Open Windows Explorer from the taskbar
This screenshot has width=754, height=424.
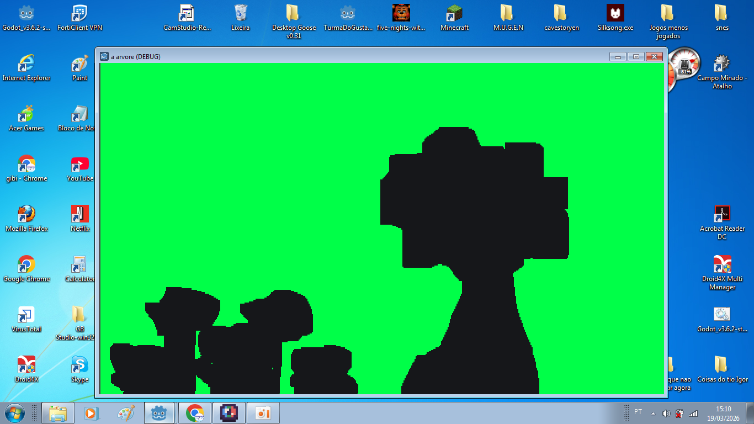tap(58, 412)
